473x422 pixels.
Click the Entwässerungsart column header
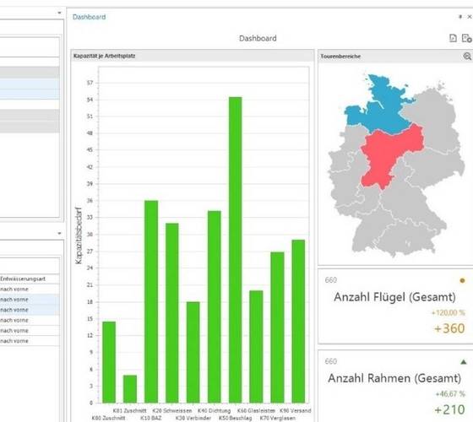pos(23,279)
